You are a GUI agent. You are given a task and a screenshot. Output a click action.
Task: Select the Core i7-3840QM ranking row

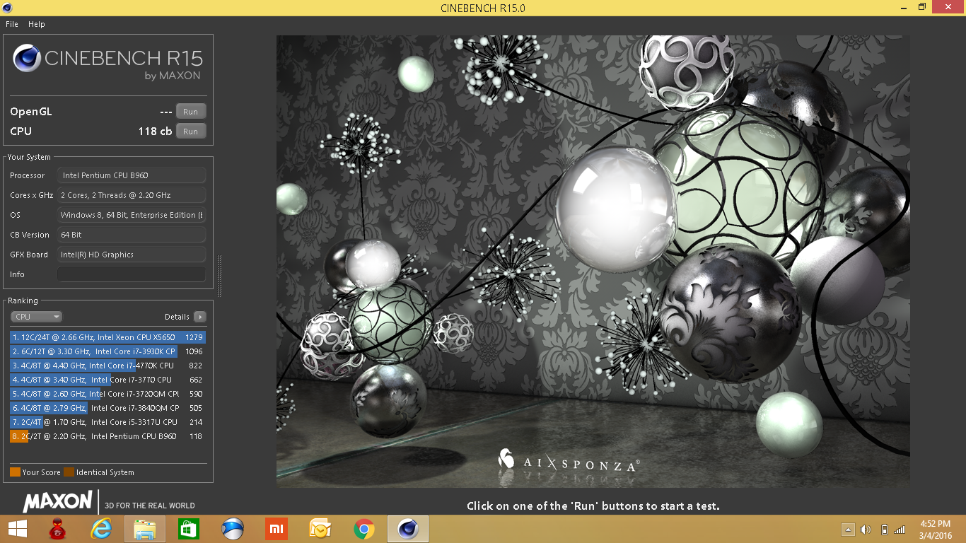coord(107,408)
